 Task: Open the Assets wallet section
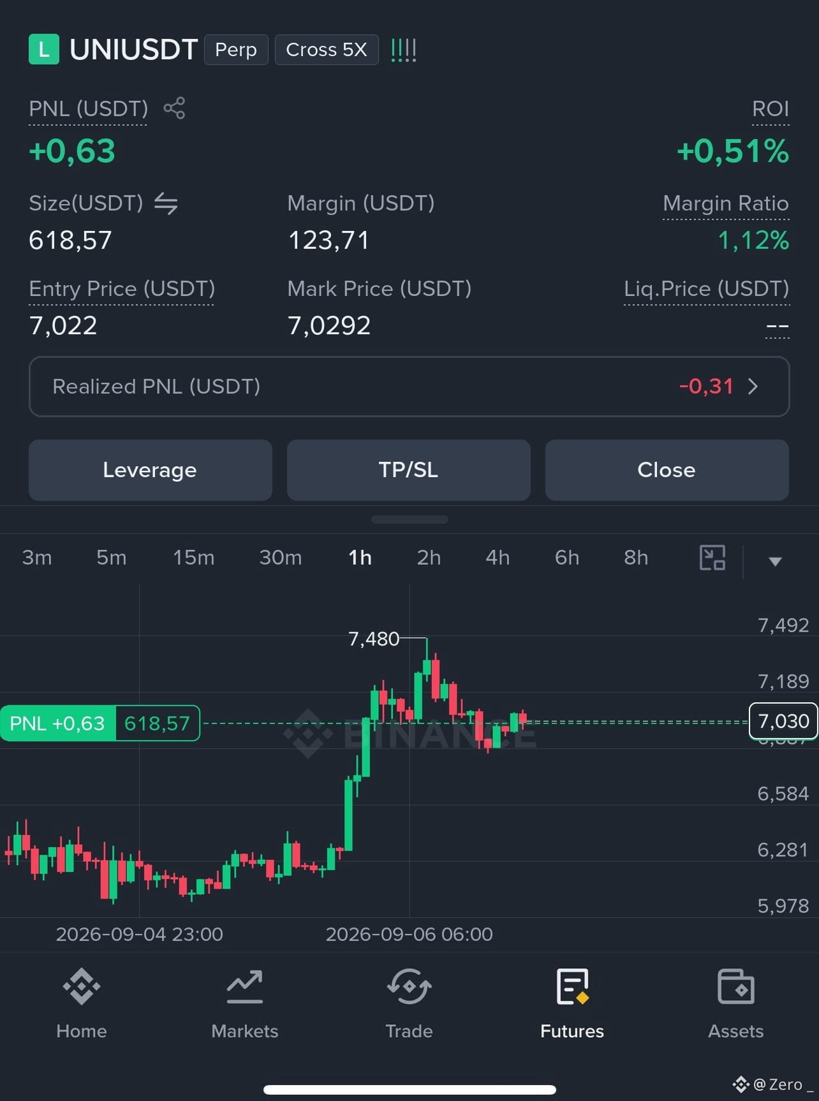pos(735,1004)
